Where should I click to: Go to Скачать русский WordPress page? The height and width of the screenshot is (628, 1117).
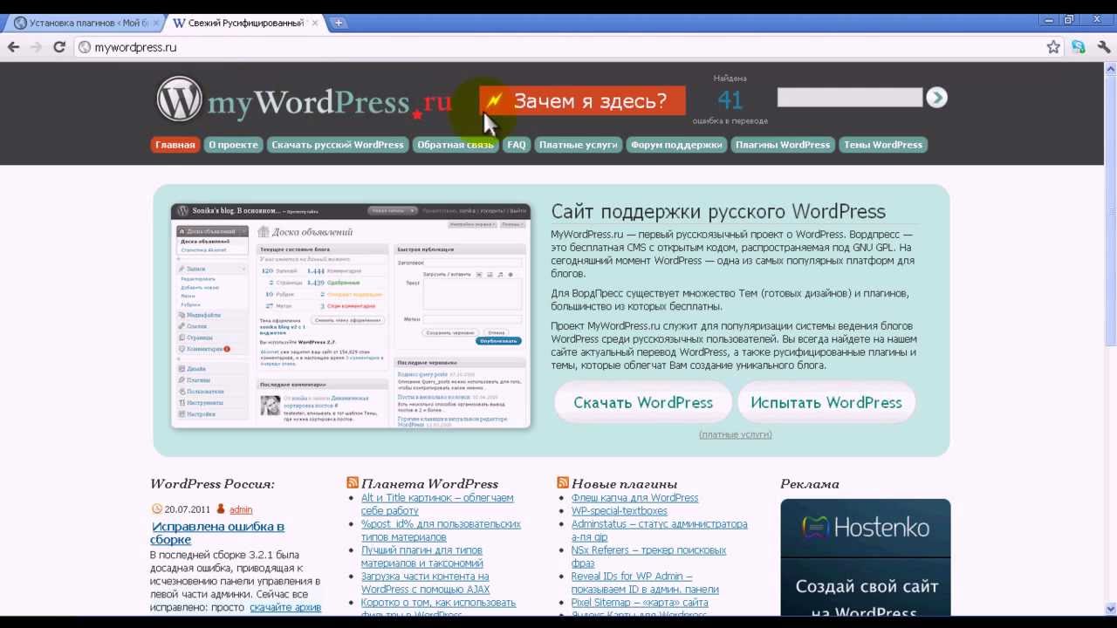(x=337, y=145)
